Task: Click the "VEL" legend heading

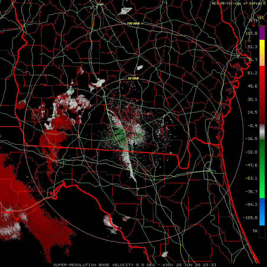Action: pos(260,18)
